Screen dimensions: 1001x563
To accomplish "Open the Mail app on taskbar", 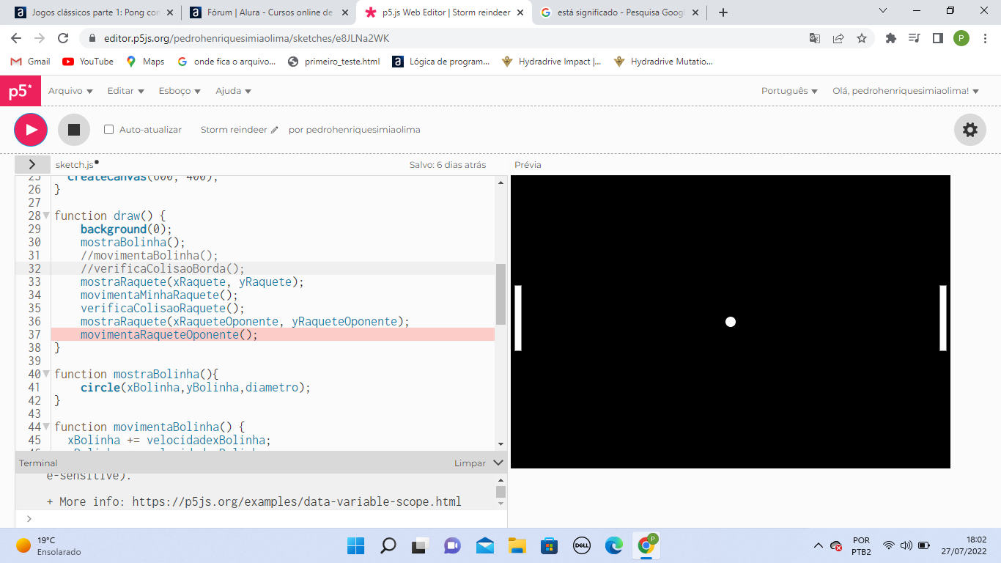I will pyautogui.click(x=484, y=545).
